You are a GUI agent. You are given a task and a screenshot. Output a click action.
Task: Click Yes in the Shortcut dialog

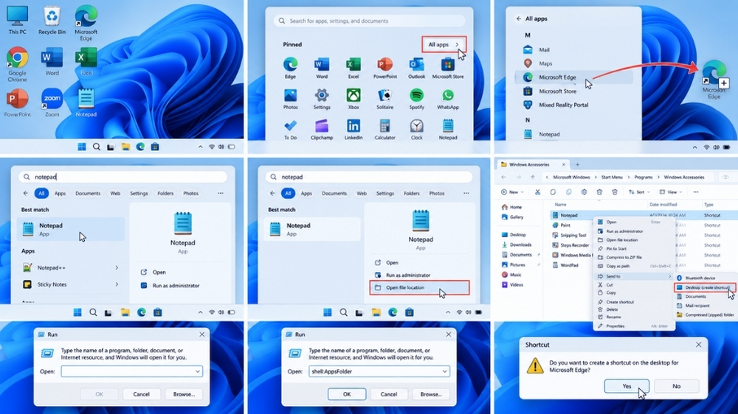pyautogui.click(x=627, y=386)
